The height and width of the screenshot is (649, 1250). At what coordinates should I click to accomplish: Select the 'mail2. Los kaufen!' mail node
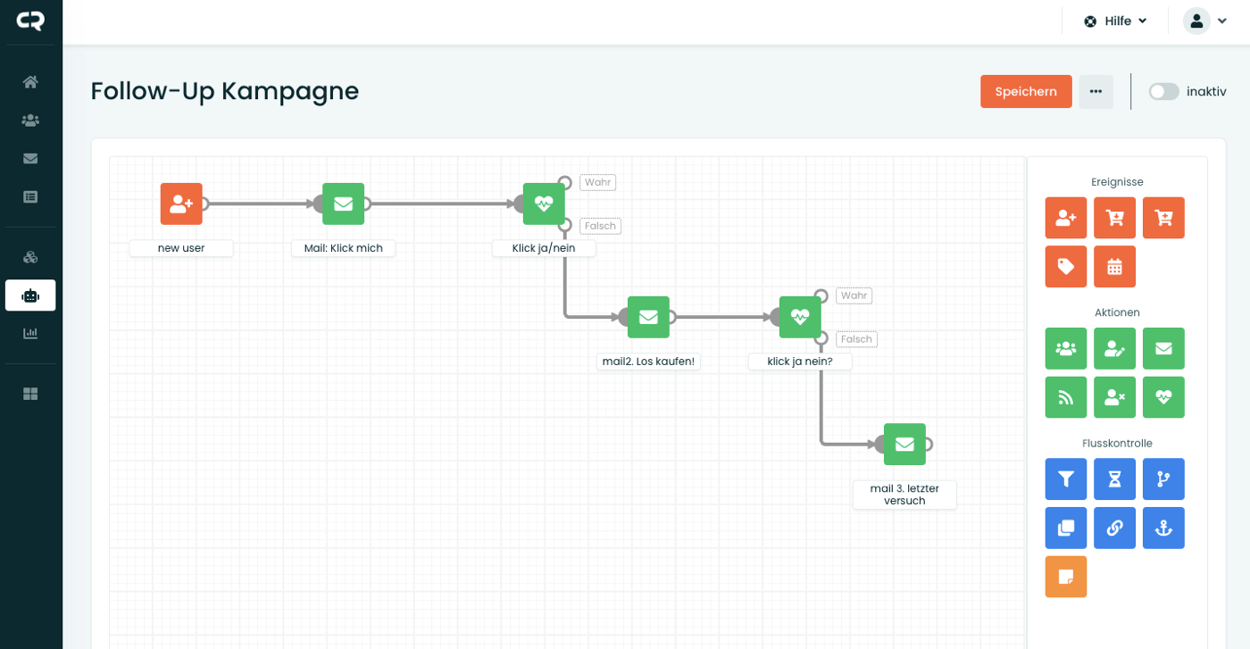648,317
